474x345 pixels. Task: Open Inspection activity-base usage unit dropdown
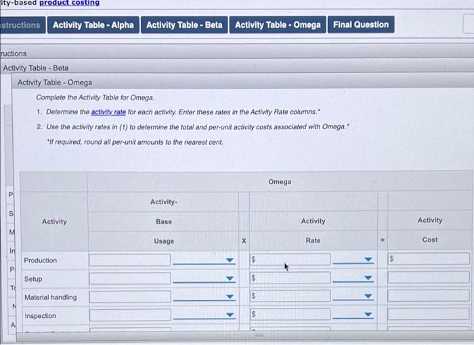click(204, 315)
